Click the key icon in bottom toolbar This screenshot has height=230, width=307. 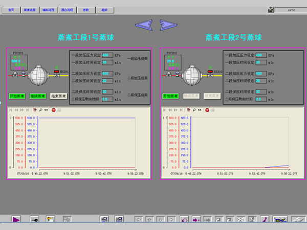tap(34, 219)
